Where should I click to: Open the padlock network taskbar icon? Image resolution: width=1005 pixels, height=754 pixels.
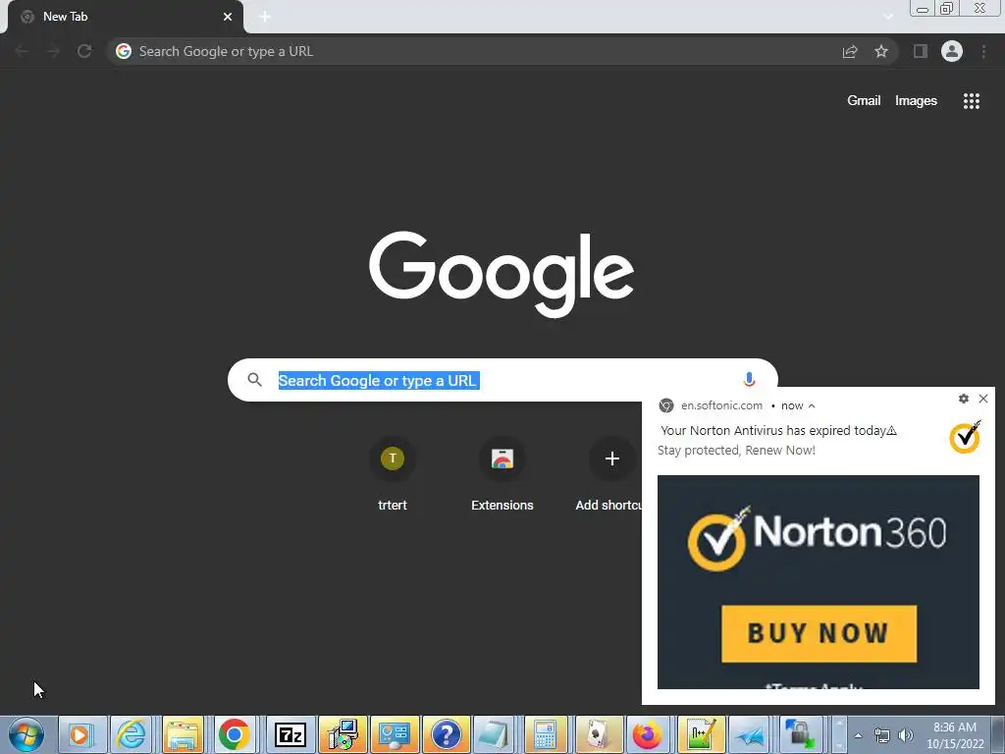coord(800,734)
